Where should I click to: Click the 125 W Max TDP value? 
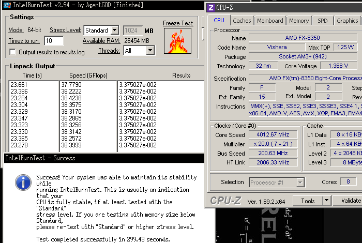tap(345, 48)
